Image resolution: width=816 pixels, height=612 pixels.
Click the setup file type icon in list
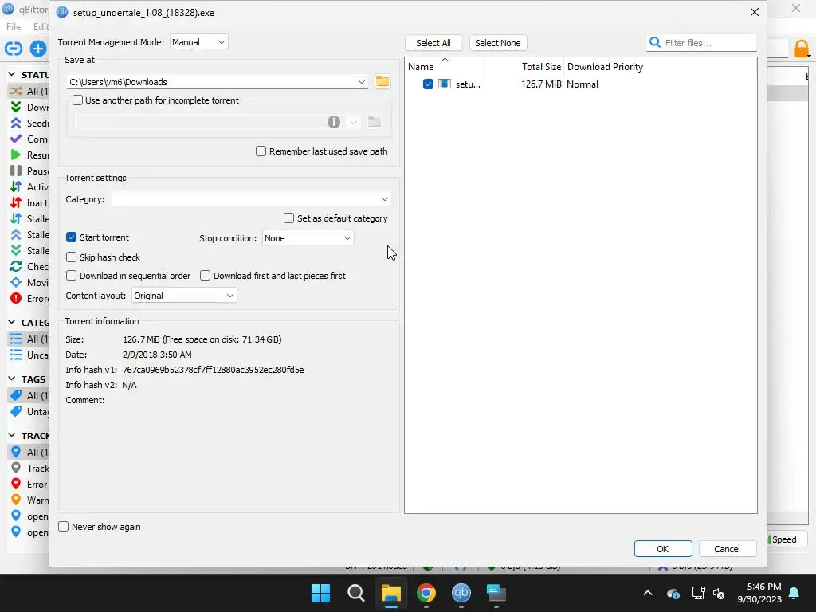pos(445,84)
